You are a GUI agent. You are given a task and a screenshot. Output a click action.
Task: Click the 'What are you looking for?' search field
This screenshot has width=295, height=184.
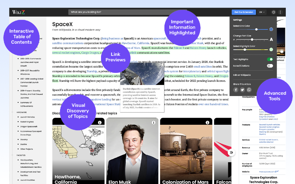[128, 12]
